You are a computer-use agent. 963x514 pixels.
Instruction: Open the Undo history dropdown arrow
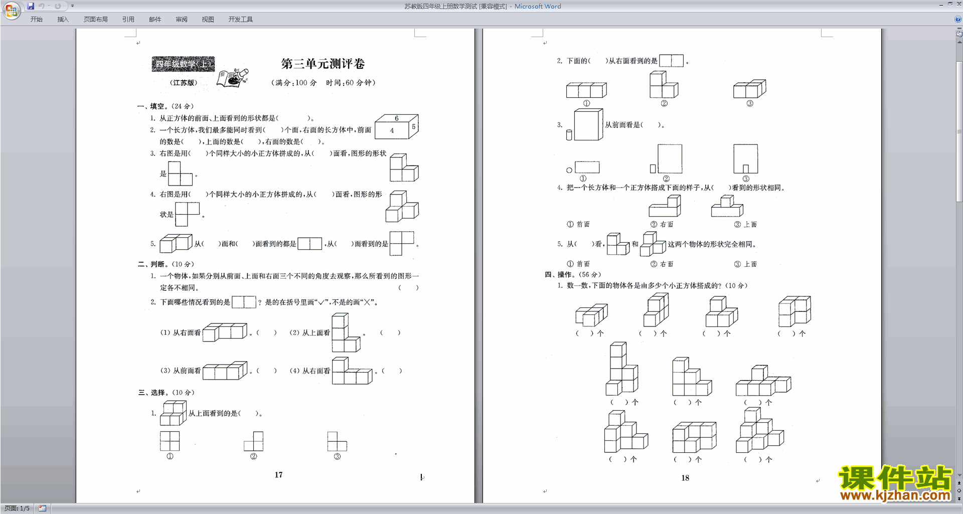point(49,6)
